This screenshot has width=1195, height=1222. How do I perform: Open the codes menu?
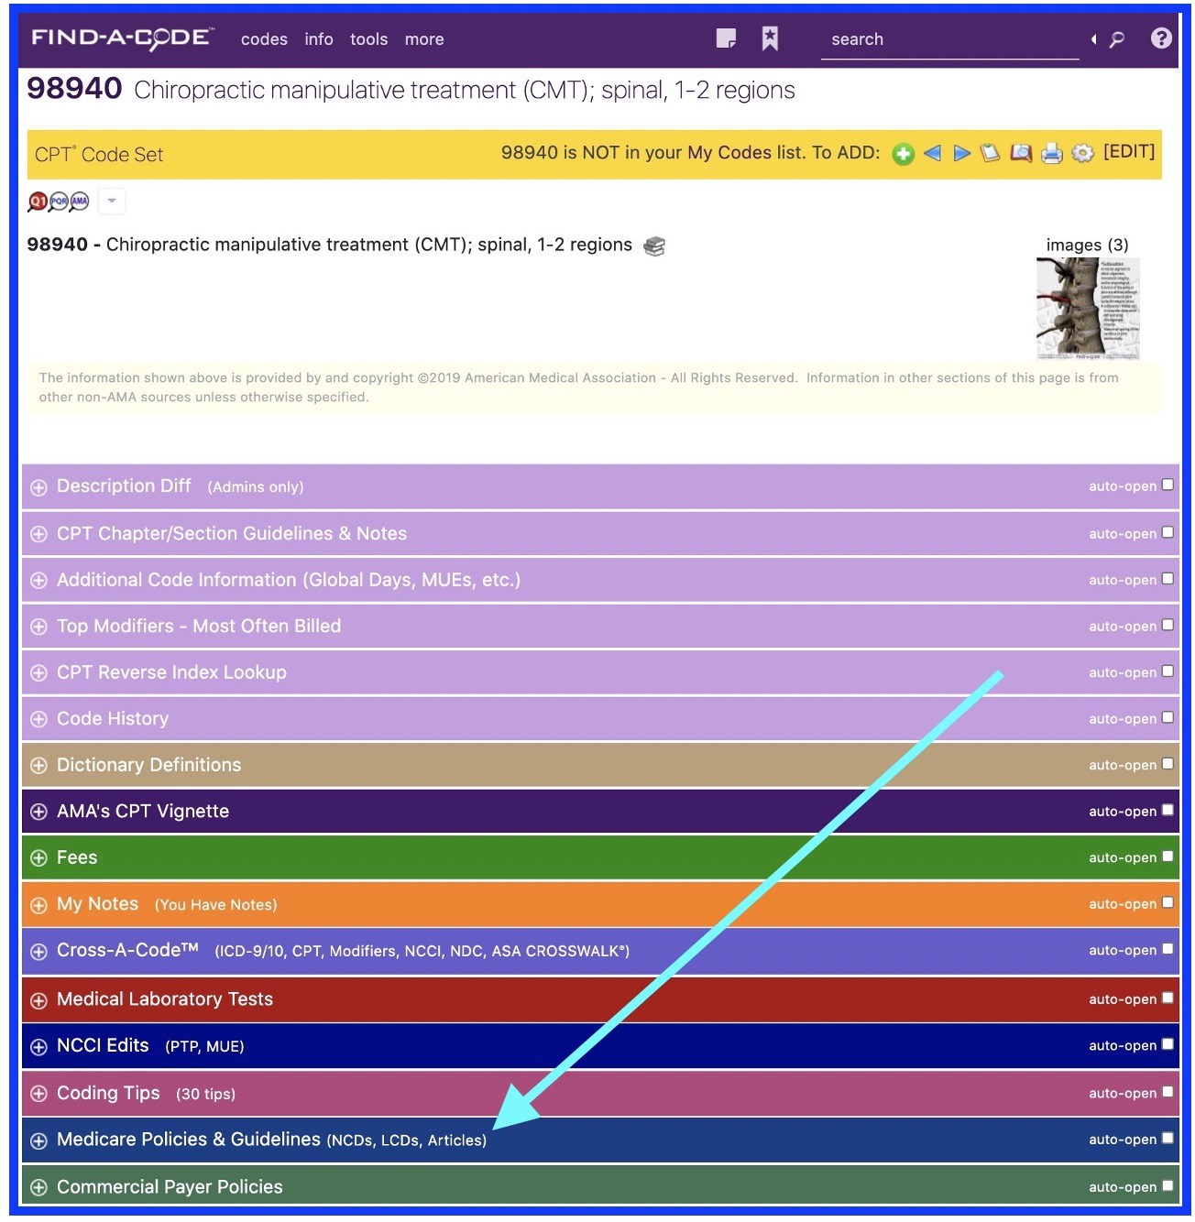(x=264, y=39)
